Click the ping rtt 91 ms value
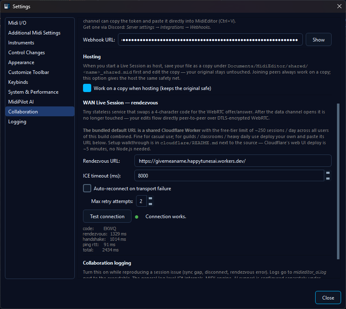 (x=109, y=244)
